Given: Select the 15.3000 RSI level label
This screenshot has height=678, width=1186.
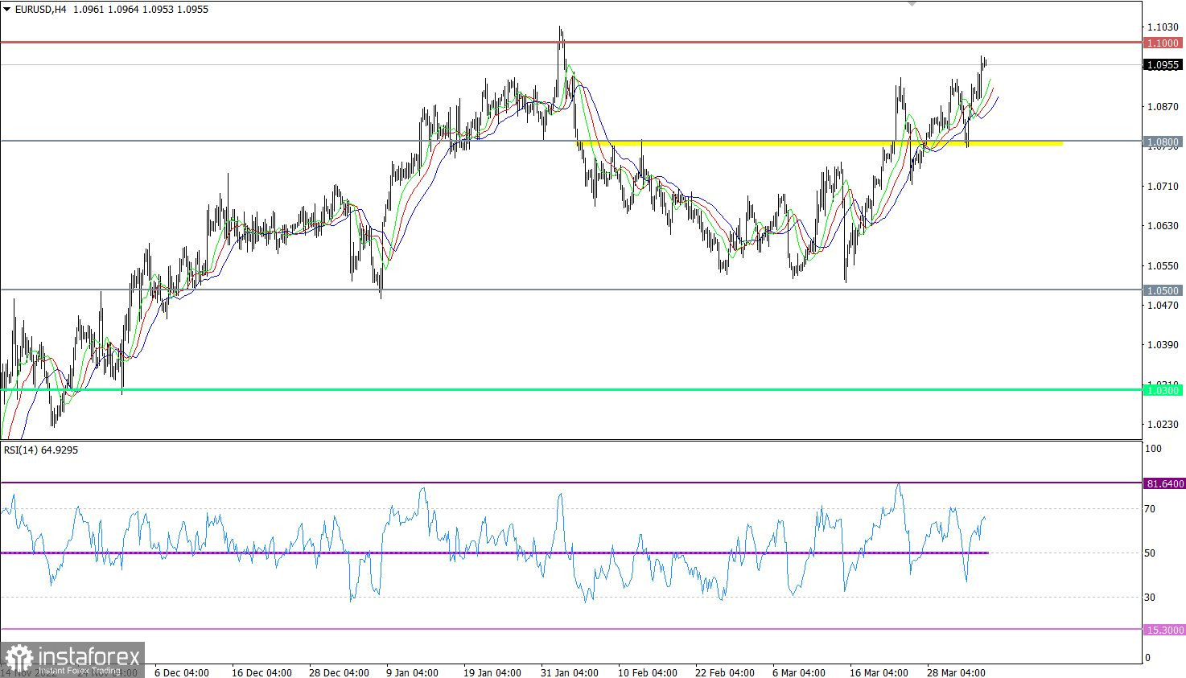Looking at the screenshot, I should (1164, 630).
